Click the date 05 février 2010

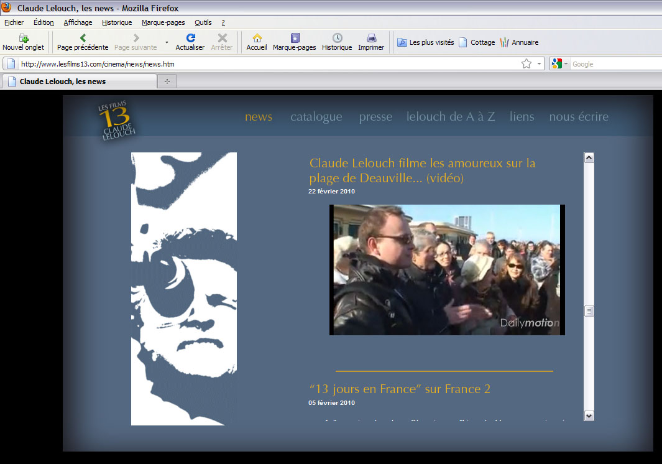pyautogui.click(x=331, y=403)
